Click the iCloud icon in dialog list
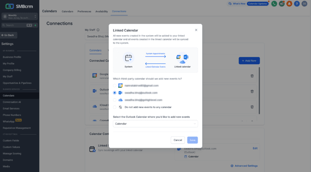The height and width of the screenshot is (172, 311). [120, 100]
